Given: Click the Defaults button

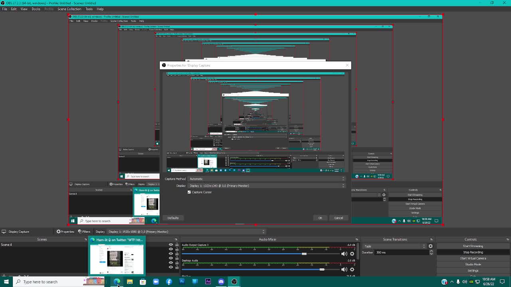Looking at the screenshot, I should click(x=173, y=218).
